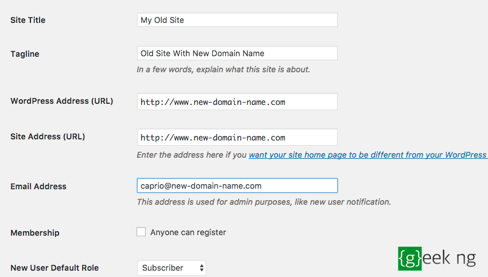Click the WordPress Address (URL) label
This screenshot has height=277, width=488.
pos(61,101)
